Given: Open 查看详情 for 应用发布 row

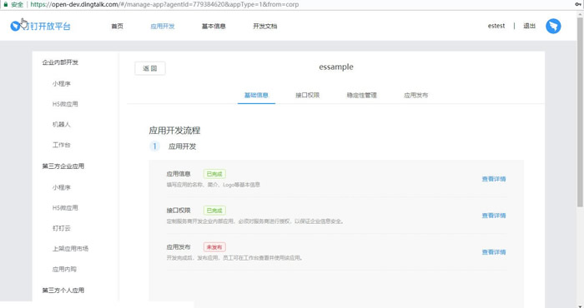Looking at the screenshot, I should [x=494, y=252].
